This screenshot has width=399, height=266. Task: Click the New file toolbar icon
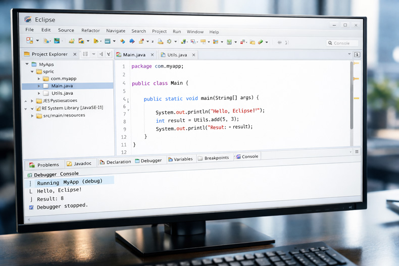30,41
